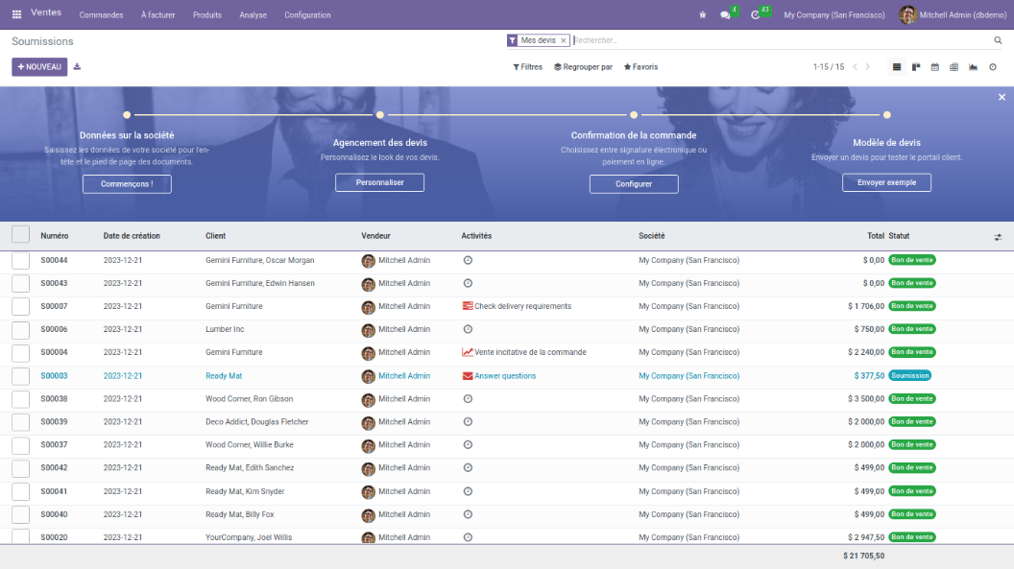Click the download export icon next to Nouveau
This screenshot has height=569, width=1014.
coord(77,67)
